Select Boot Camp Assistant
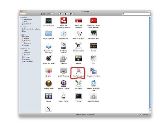 [x=64, y=46]
